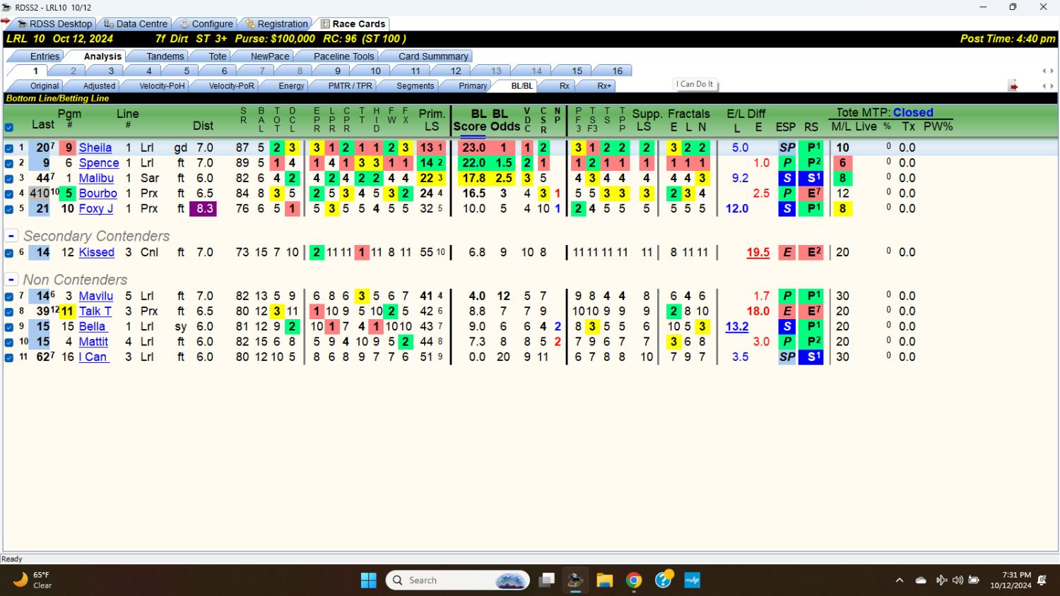Click the battery tray icon

point(974,580)
